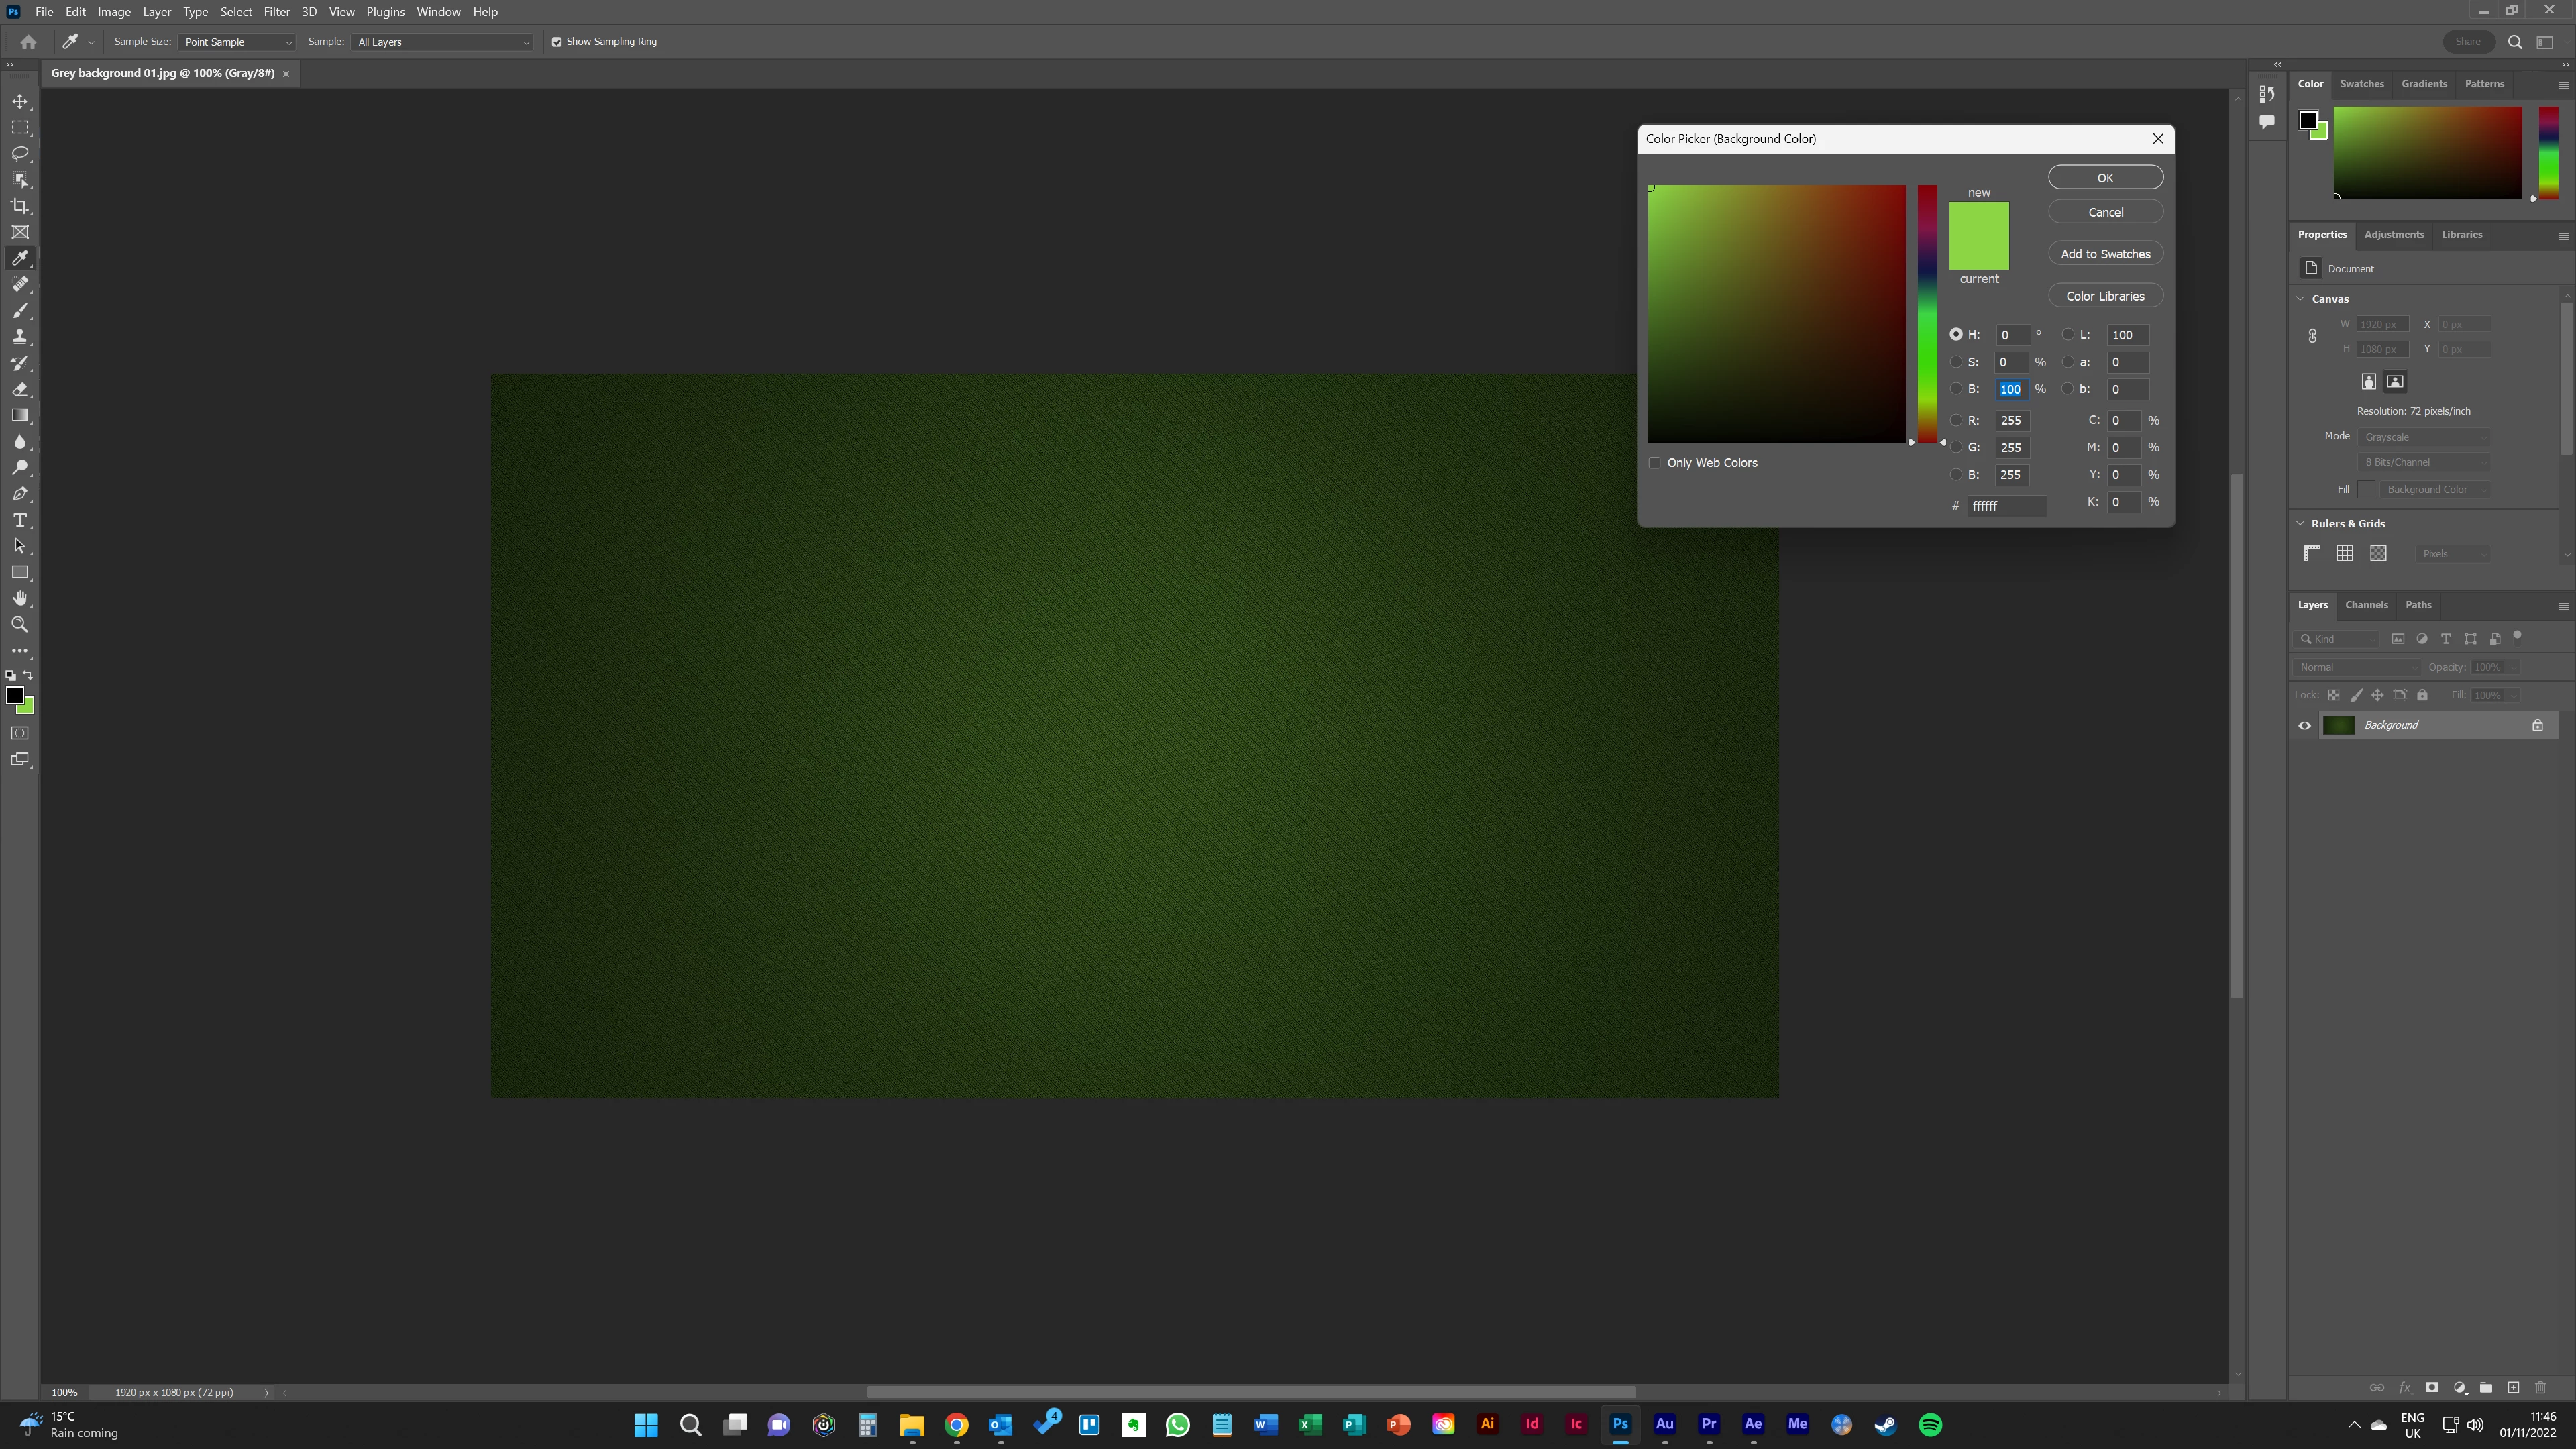Enable Only Web Colors checkbox
The height and width of the screenshot is (1449, 2576).
tap(1655, 463)
